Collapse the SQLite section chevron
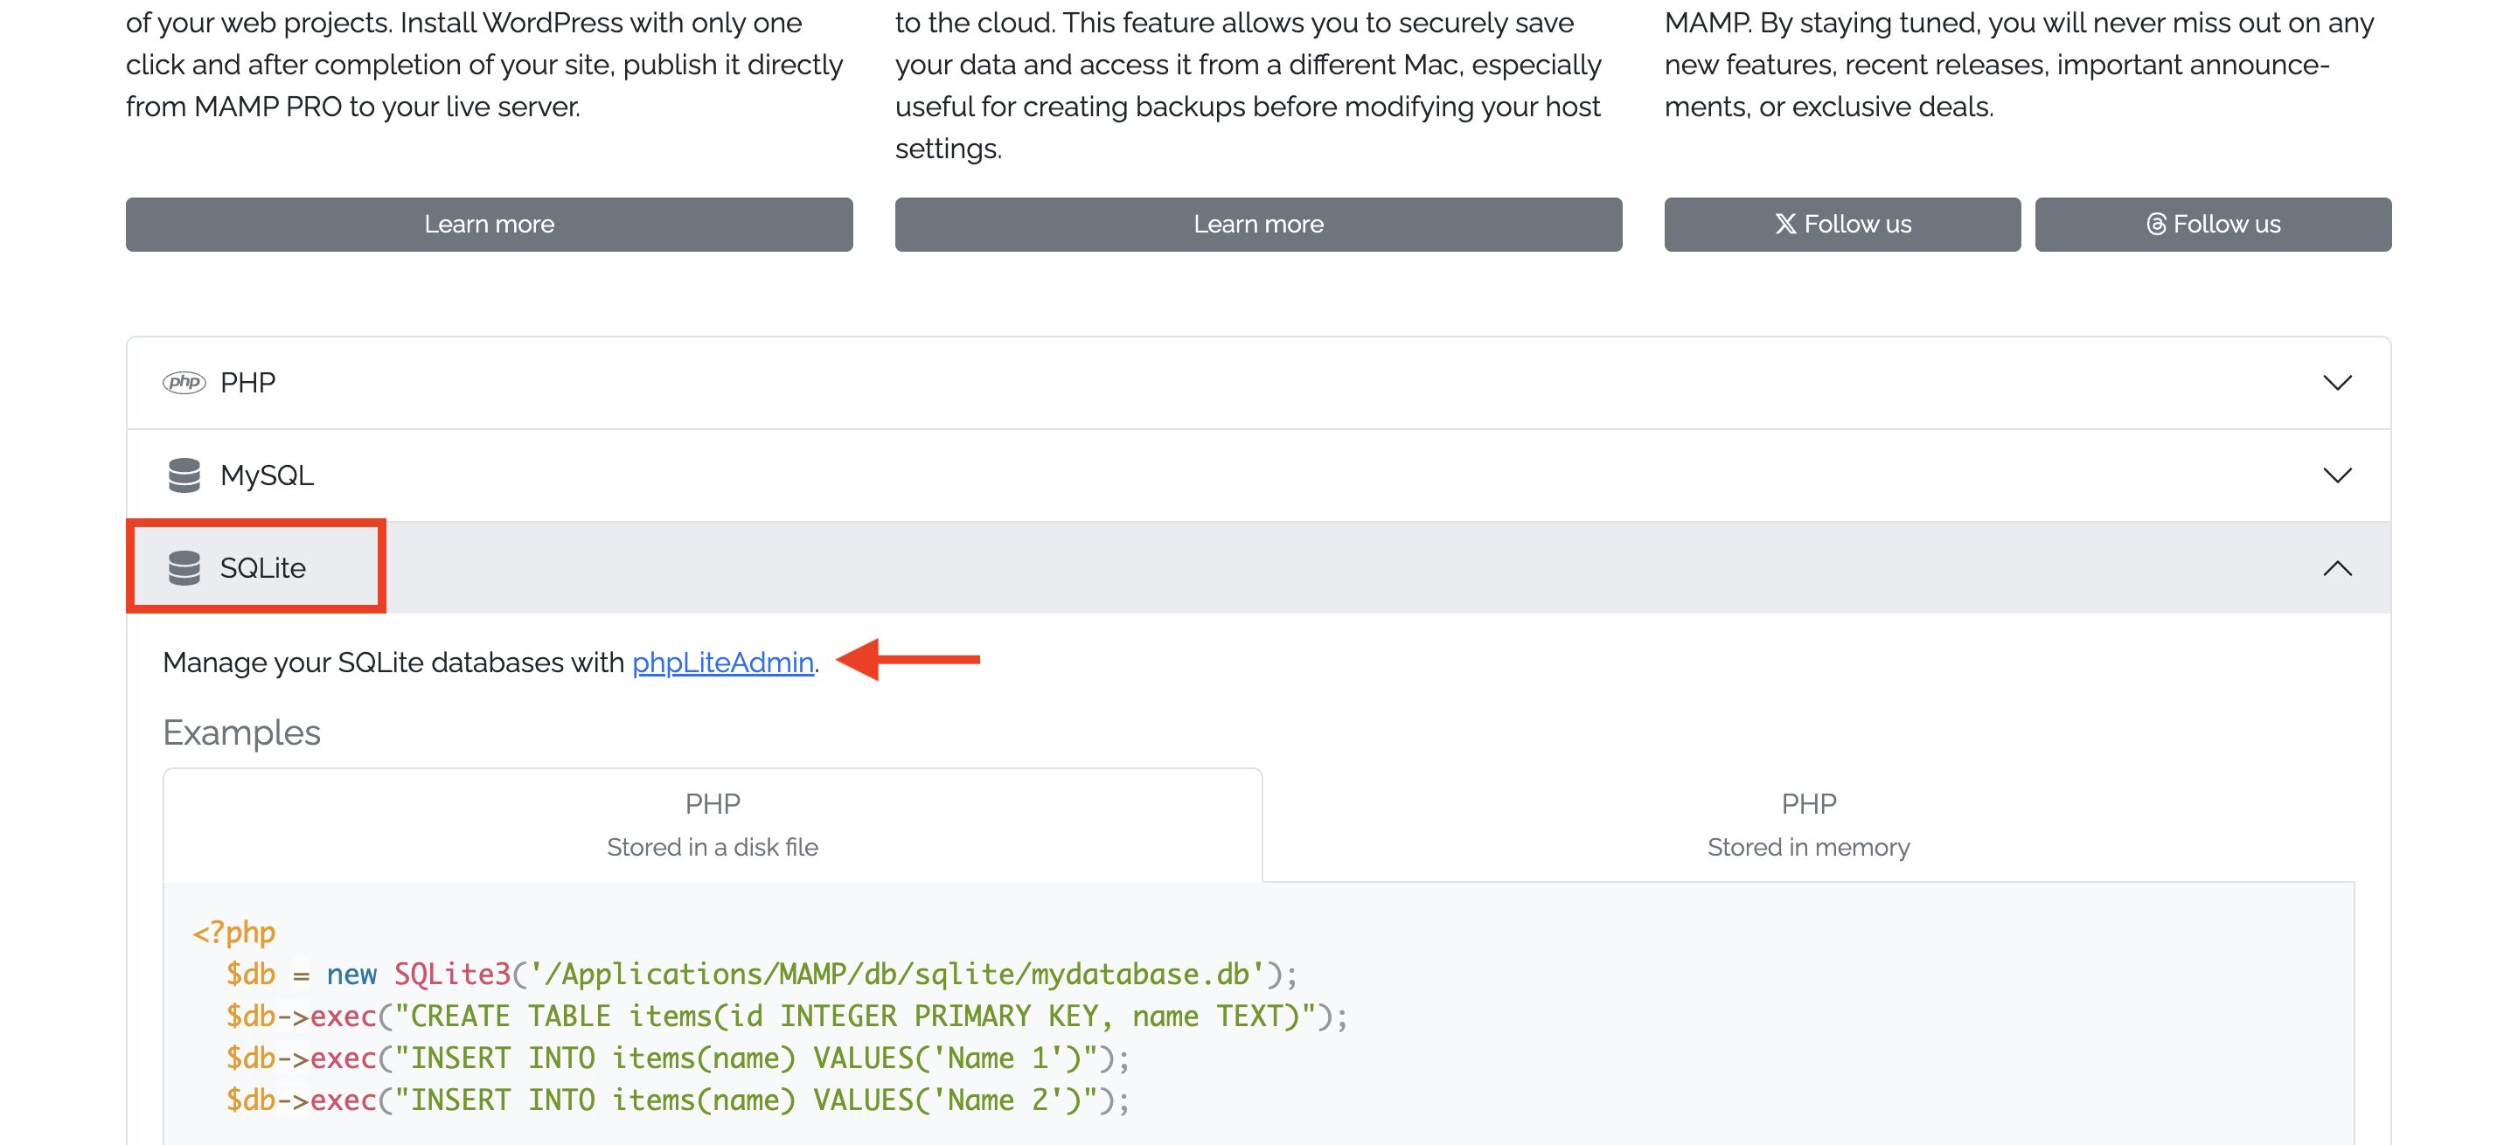The image size is (2518, 1145). coord(2336,567)
